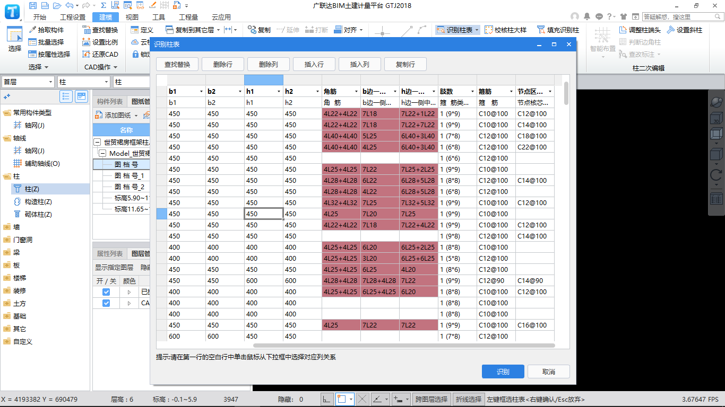Click the 批量选择 tool

[x=47, y=42]
